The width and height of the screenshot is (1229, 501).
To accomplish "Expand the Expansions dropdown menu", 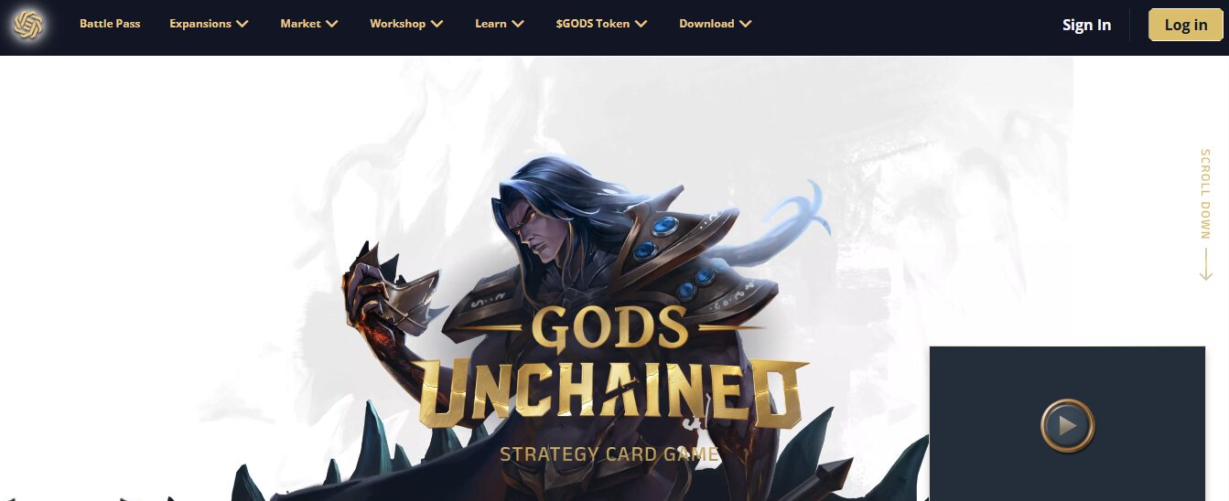I will coord(209,24).
